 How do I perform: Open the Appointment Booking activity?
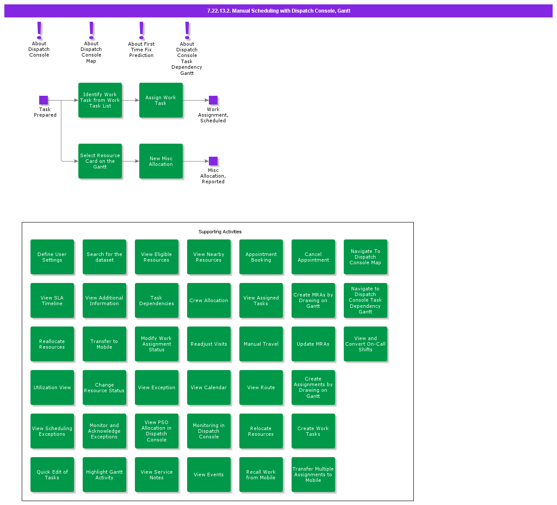click(x=261, y=257)
